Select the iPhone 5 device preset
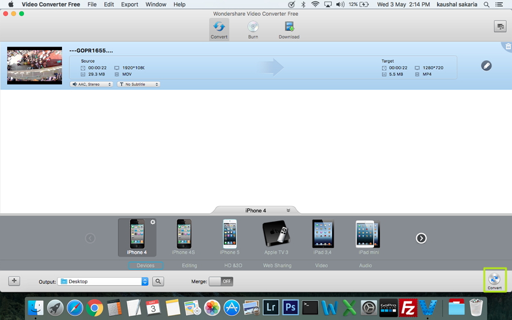 click(229, 237)
